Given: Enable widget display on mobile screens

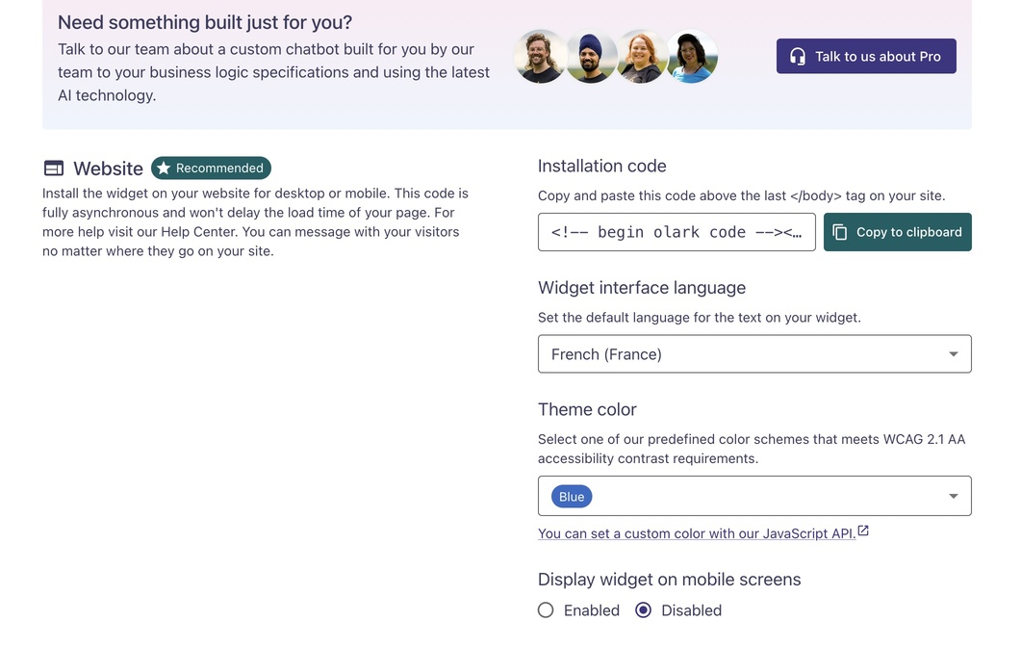Looking at the screenshot, I should (546, 609).
